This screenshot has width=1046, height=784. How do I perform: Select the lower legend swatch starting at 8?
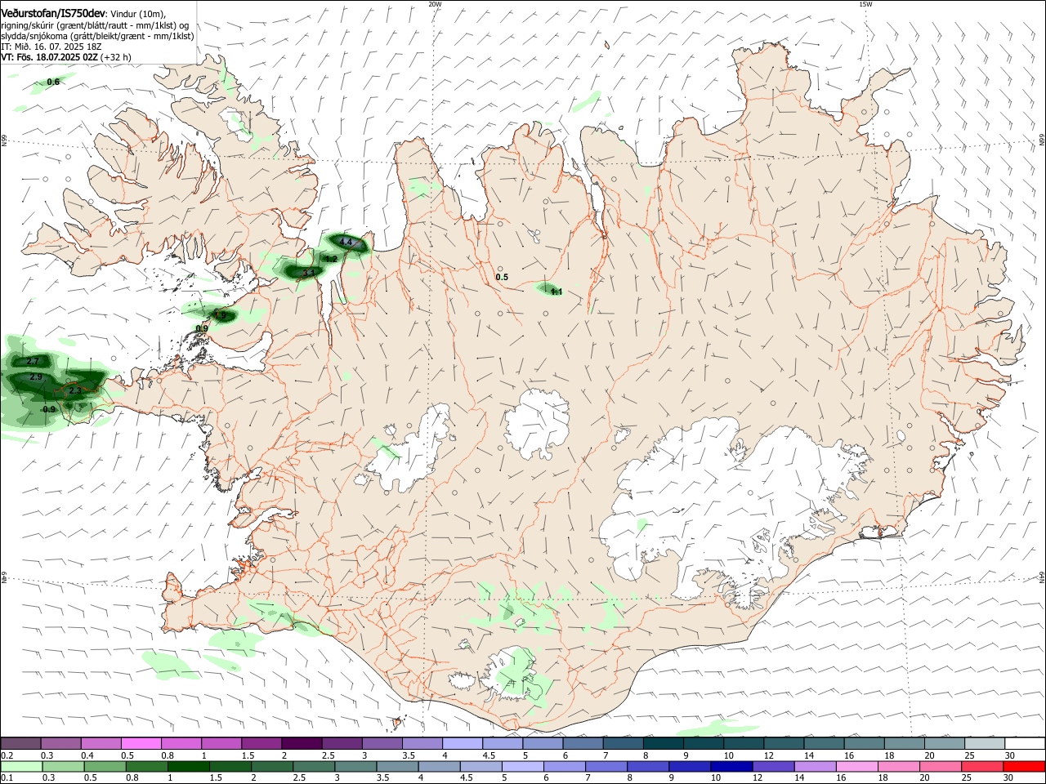point(647,766)
